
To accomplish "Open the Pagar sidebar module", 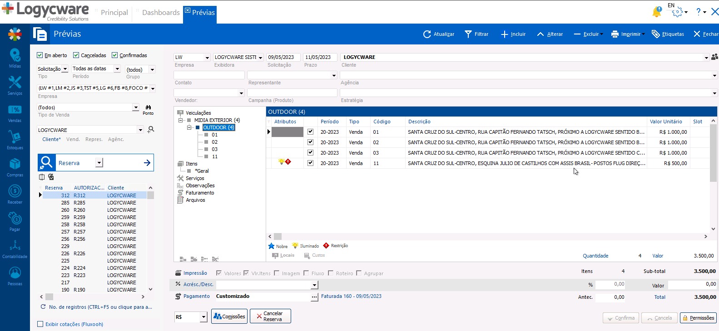I will (15, 221).
